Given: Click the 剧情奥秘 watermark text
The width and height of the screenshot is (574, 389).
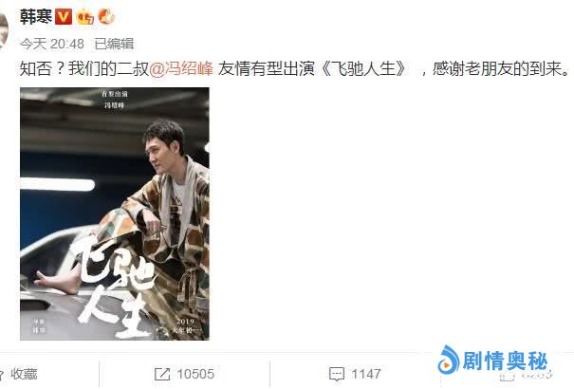Looking at the screenshot, I should (505, 361).
